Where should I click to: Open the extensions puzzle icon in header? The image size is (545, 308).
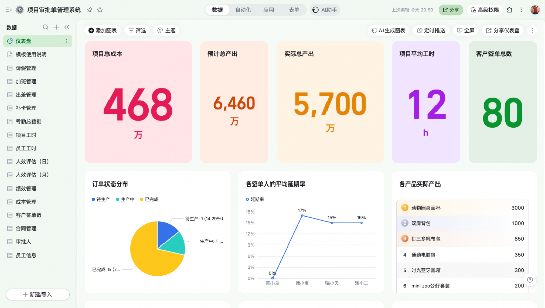tap(509, 10)
